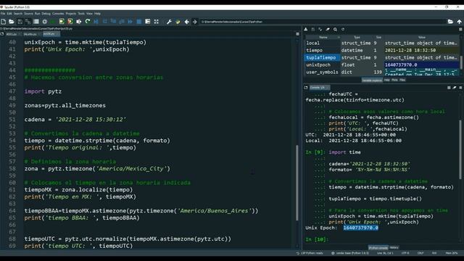
Task: Open the file switcher list icon
Action: click(x=36, y=22)
